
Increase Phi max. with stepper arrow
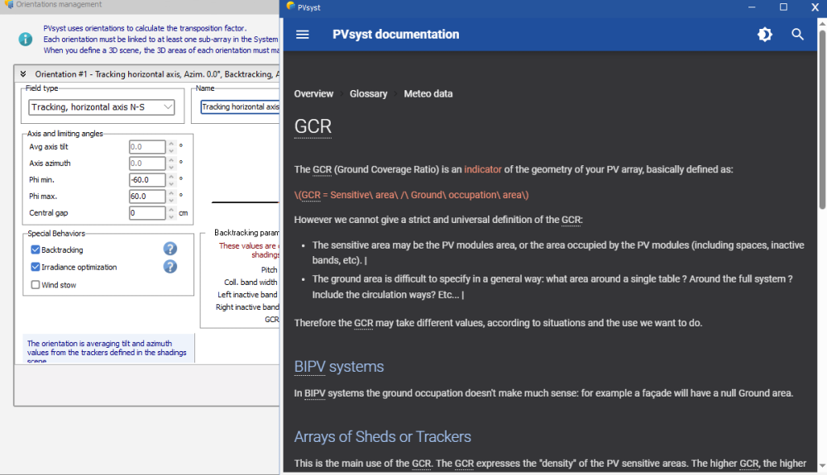(x=171, y=193)
